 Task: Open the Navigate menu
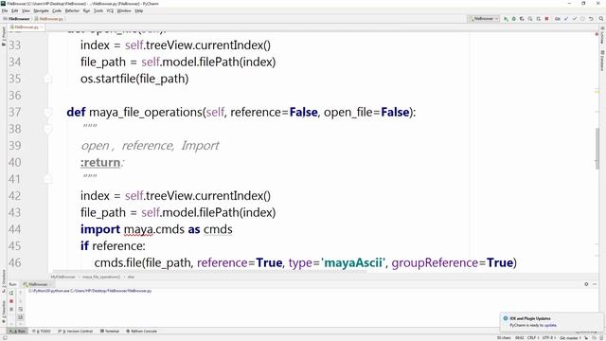click(x=41, y=10)
